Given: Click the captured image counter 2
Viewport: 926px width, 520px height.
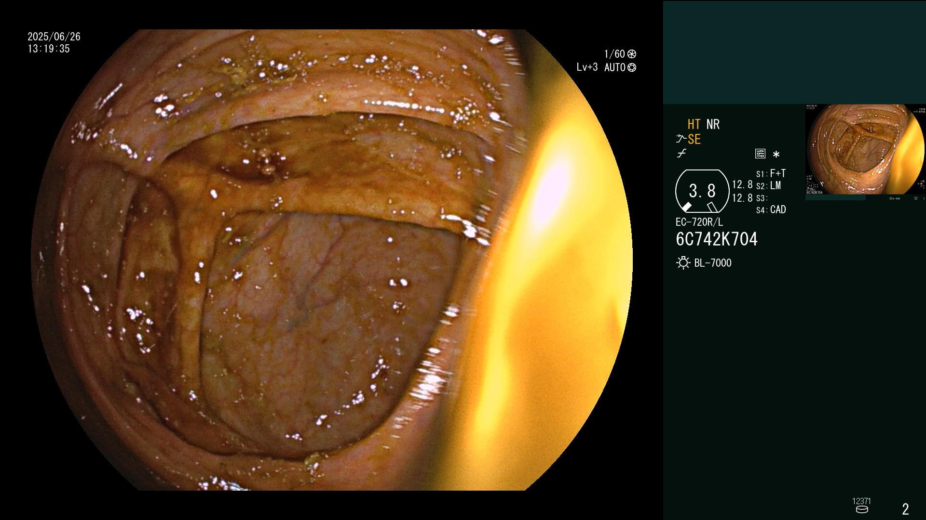Looking at the screenshot, I should 905,509.
